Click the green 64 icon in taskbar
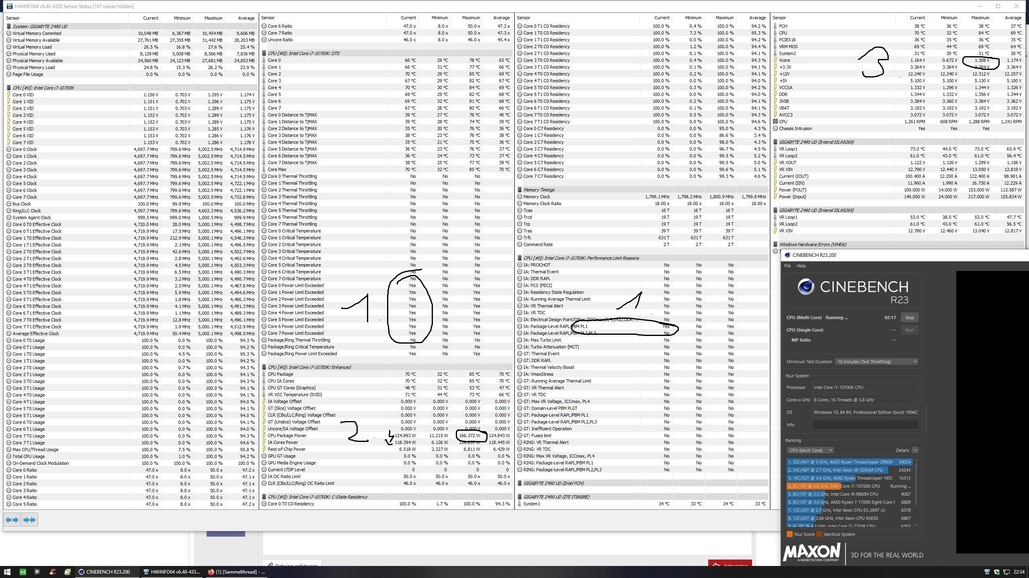The image size is (1029, 578). (x=23, y=572)
